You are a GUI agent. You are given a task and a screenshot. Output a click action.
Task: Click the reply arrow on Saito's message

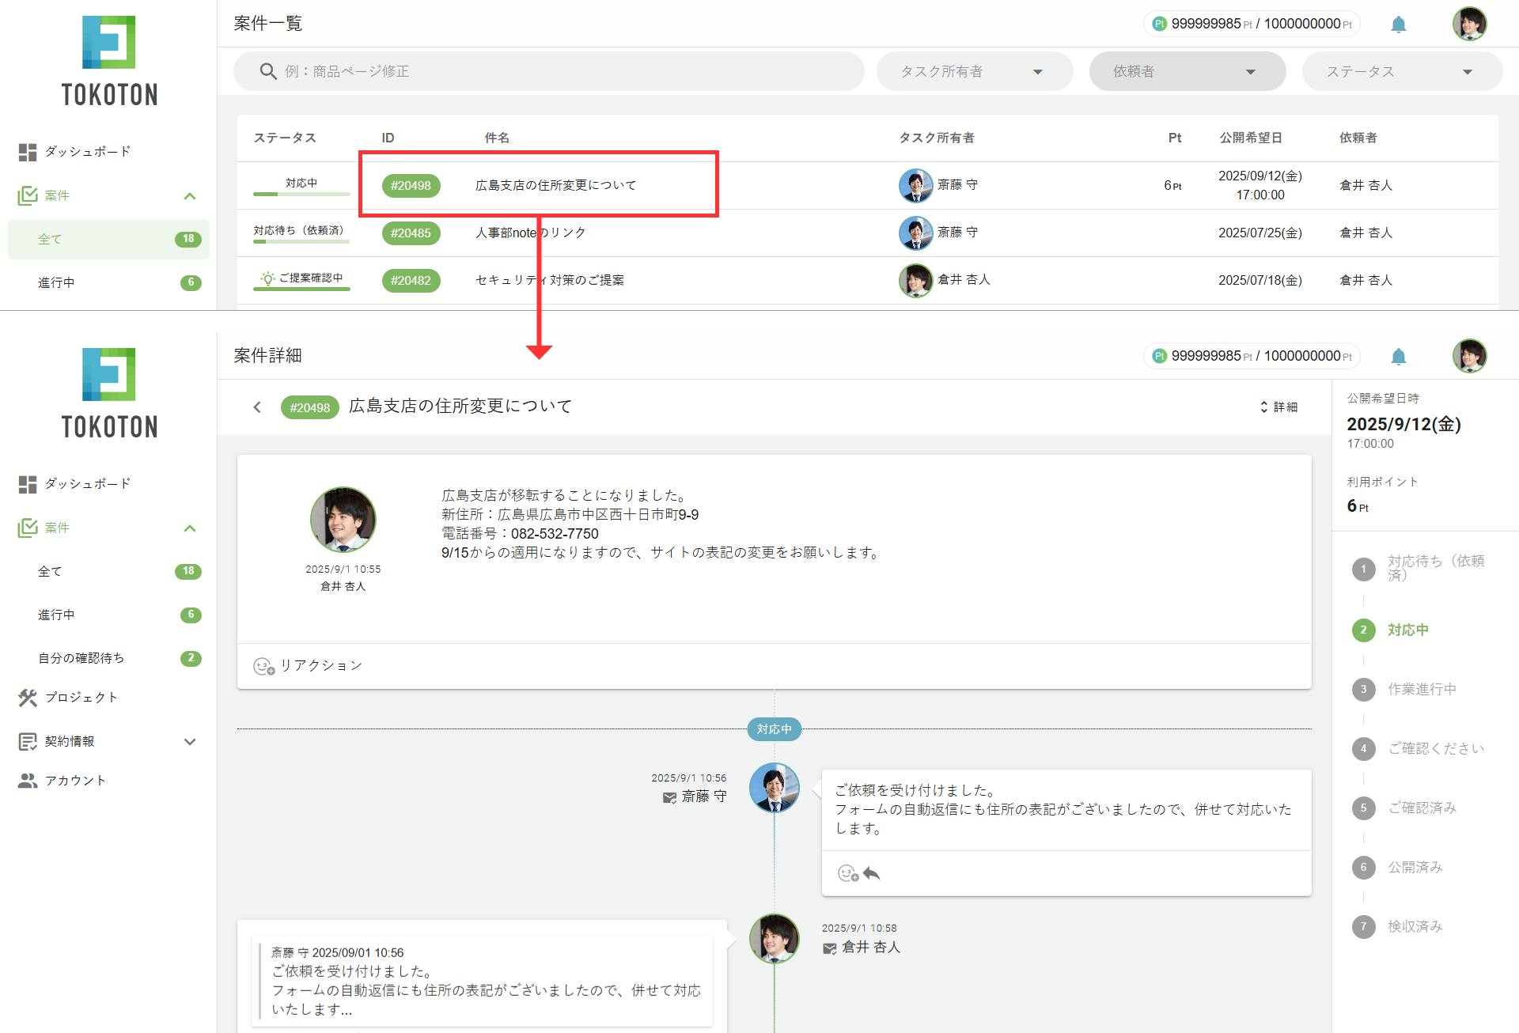pos(872,873)
